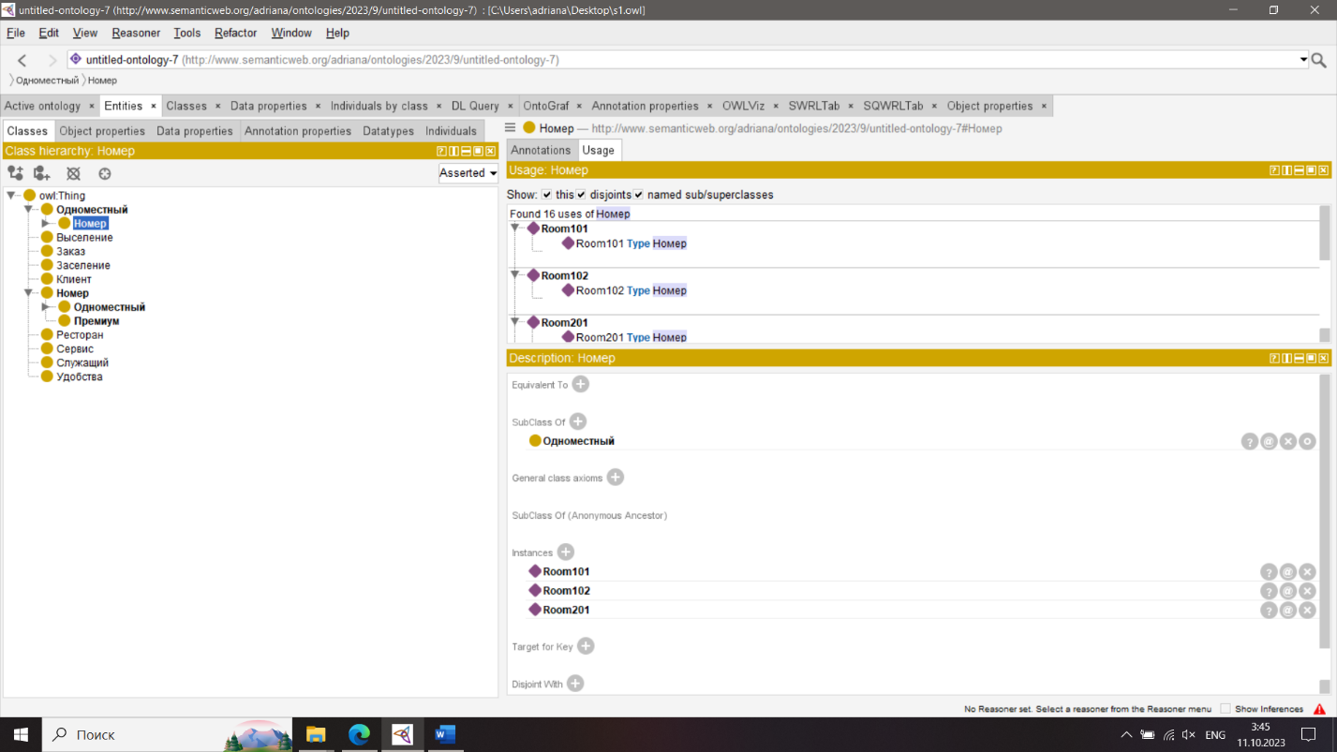This screenshot has height=752, width=1337.
Task: Remove Одноместный superclass with X icon
Action: coord(1288,441)
